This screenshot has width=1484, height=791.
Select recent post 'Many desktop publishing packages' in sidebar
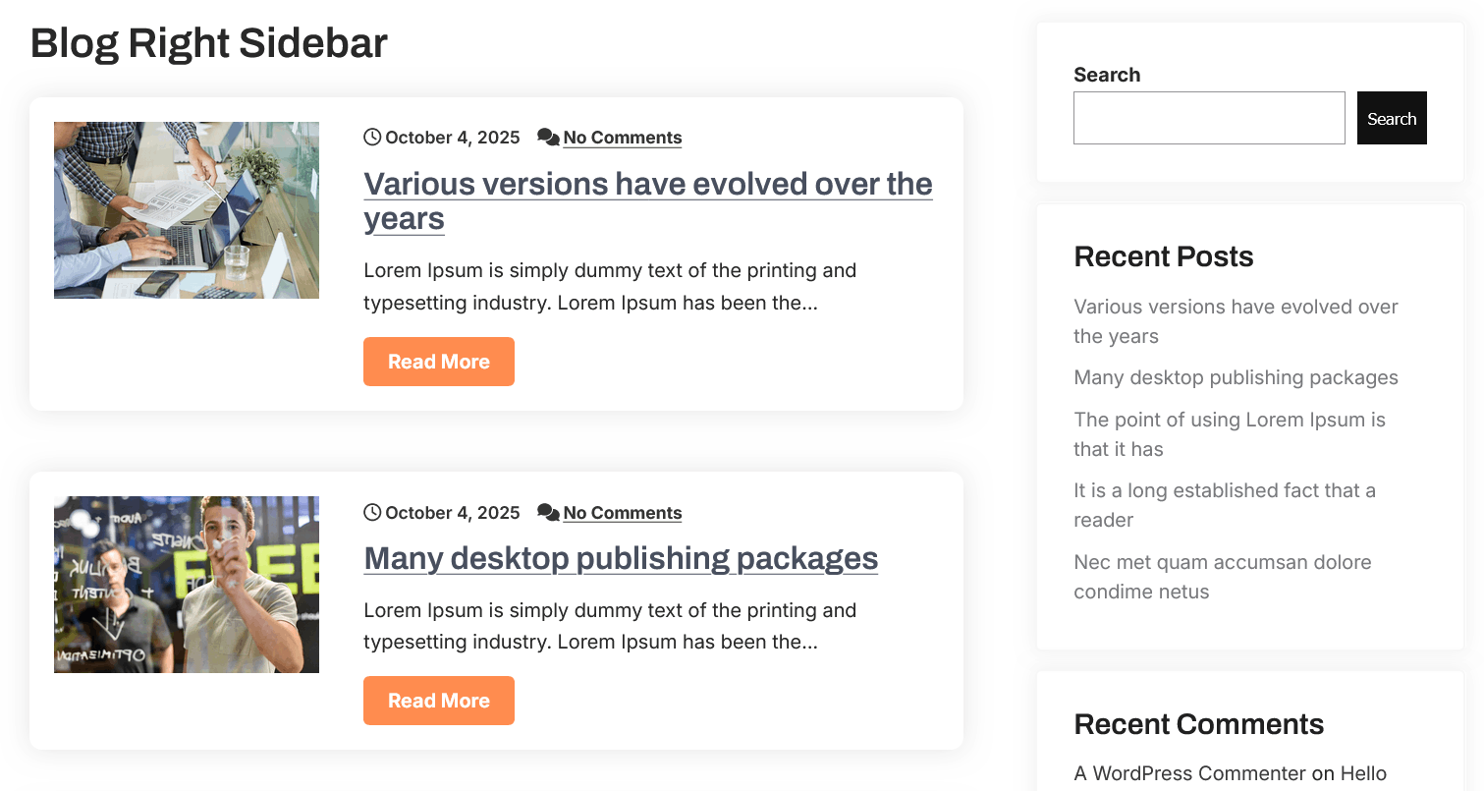point(1236,378)
